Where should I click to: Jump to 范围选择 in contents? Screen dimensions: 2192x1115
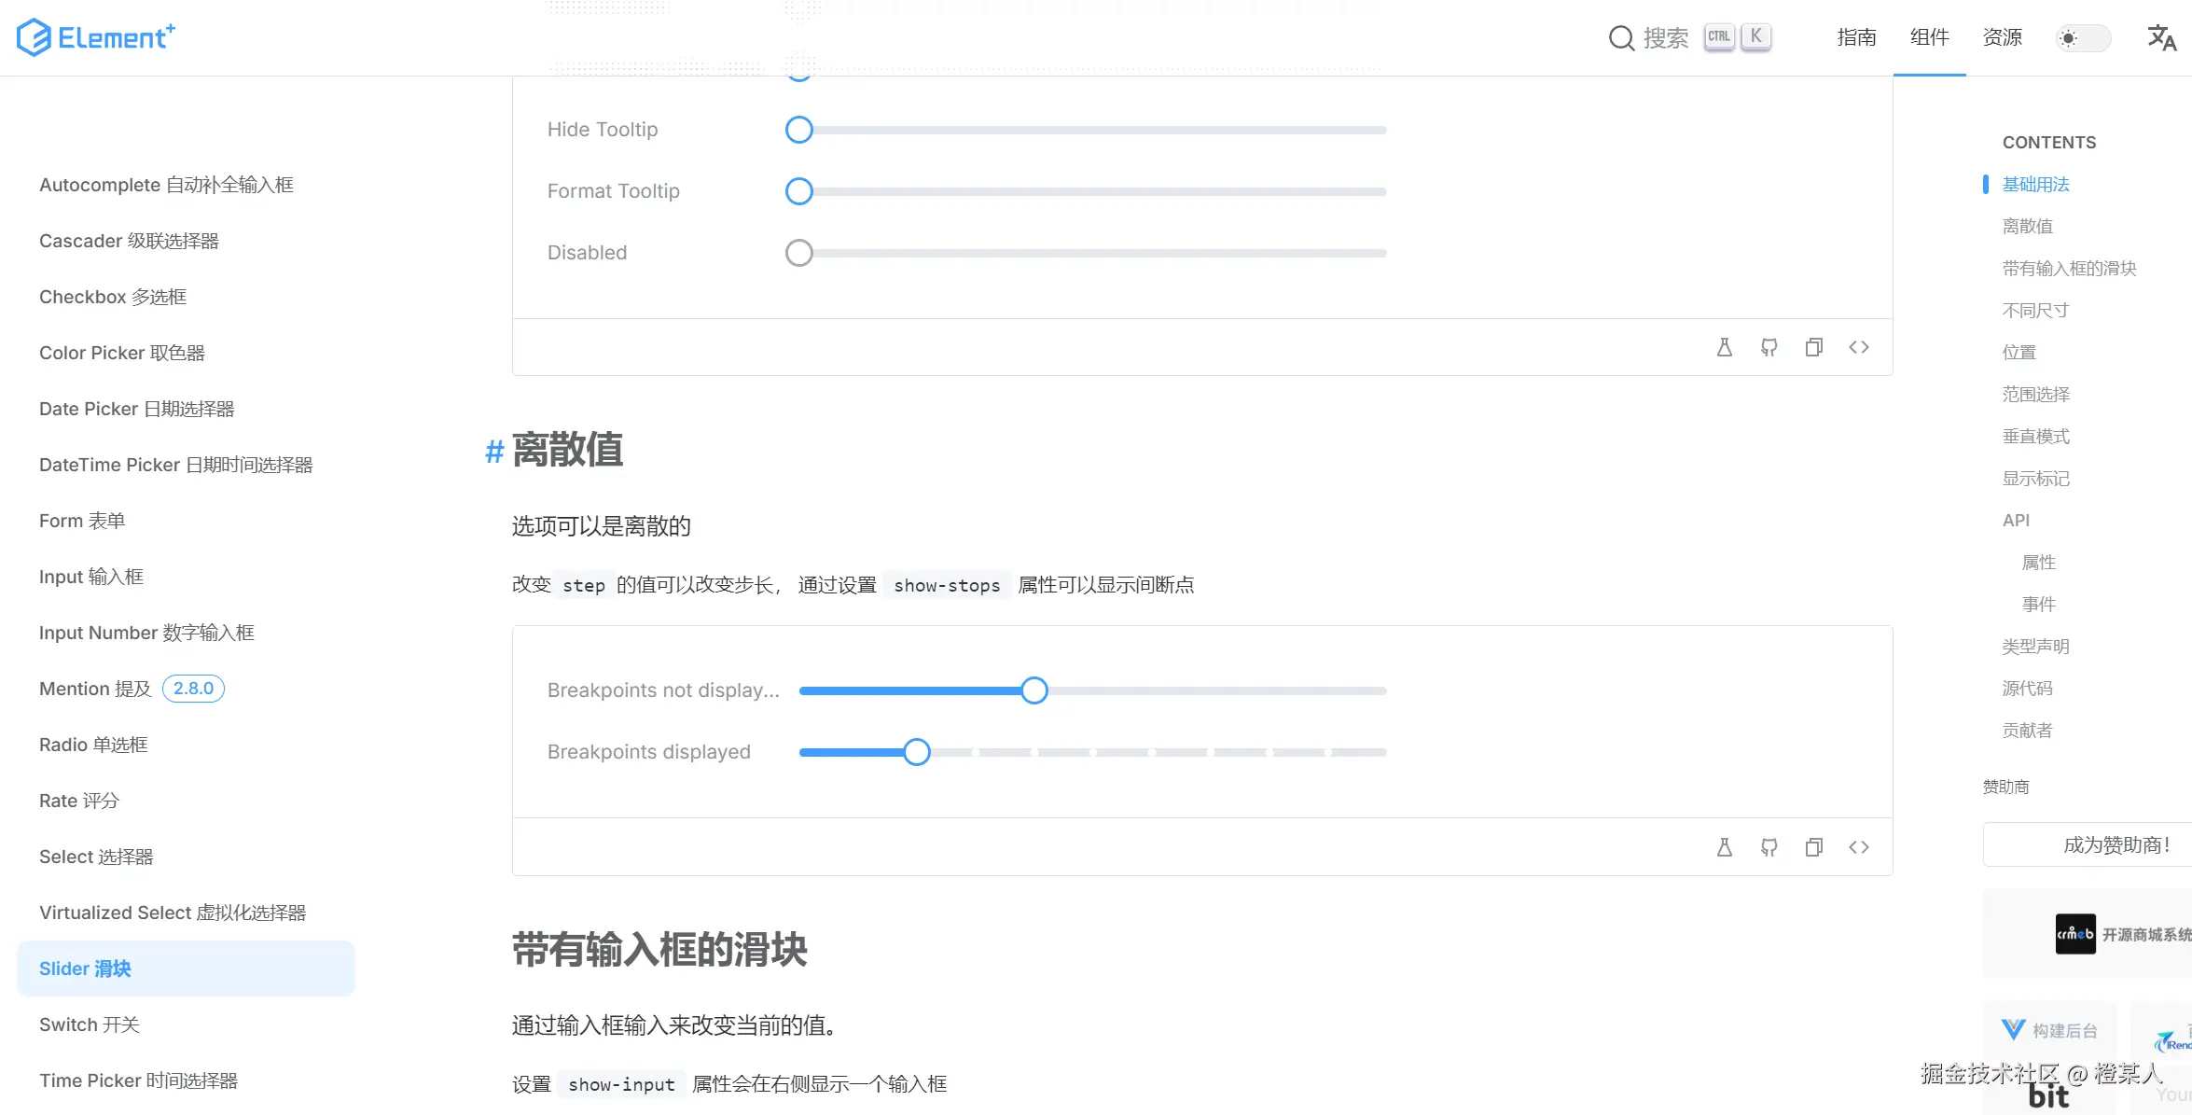(2035, 394)
